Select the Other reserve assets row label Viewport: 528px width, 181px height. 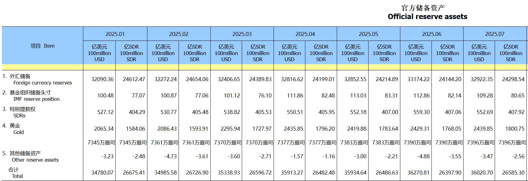(35, 160)
